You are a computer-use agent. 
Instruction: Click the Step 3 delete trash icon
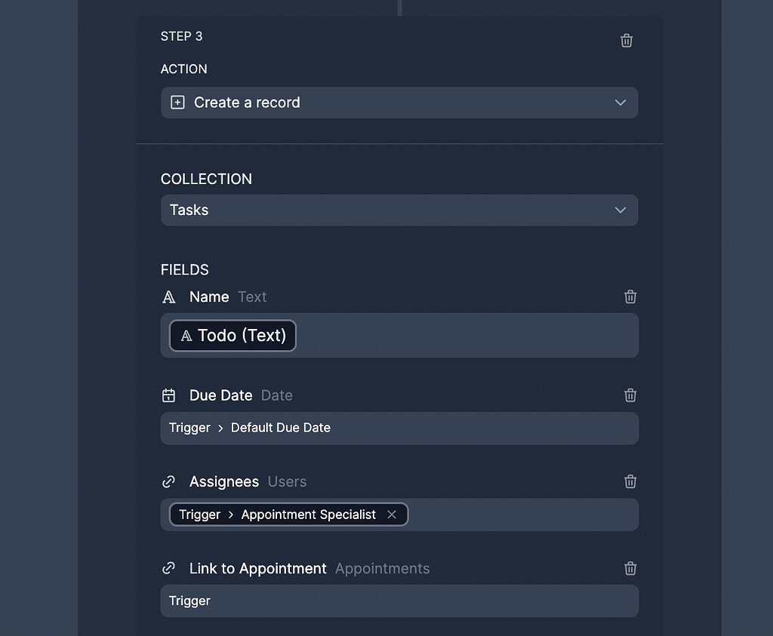click(x=626, y=40)
